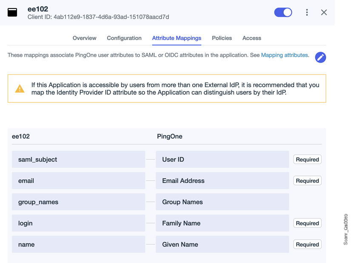Click Required button beside Email Address
Screen dimensions: 358x263
[x=307, y=181]
